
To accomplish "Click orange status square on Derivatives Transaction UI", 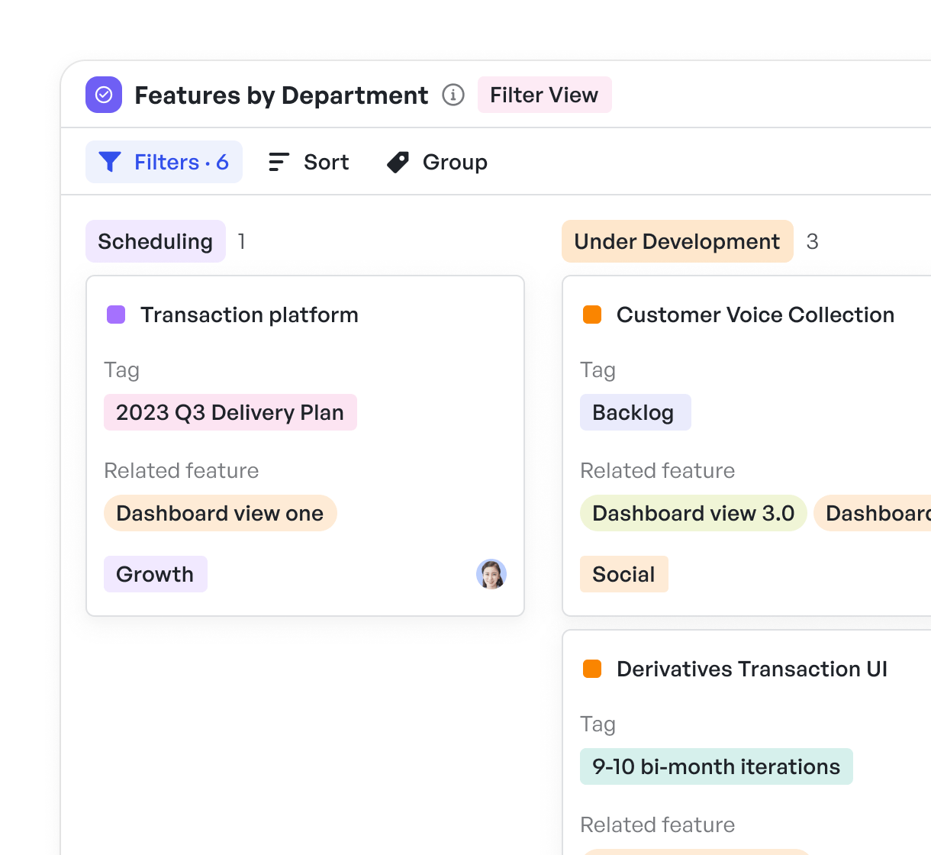I will [x=592, y=669].
